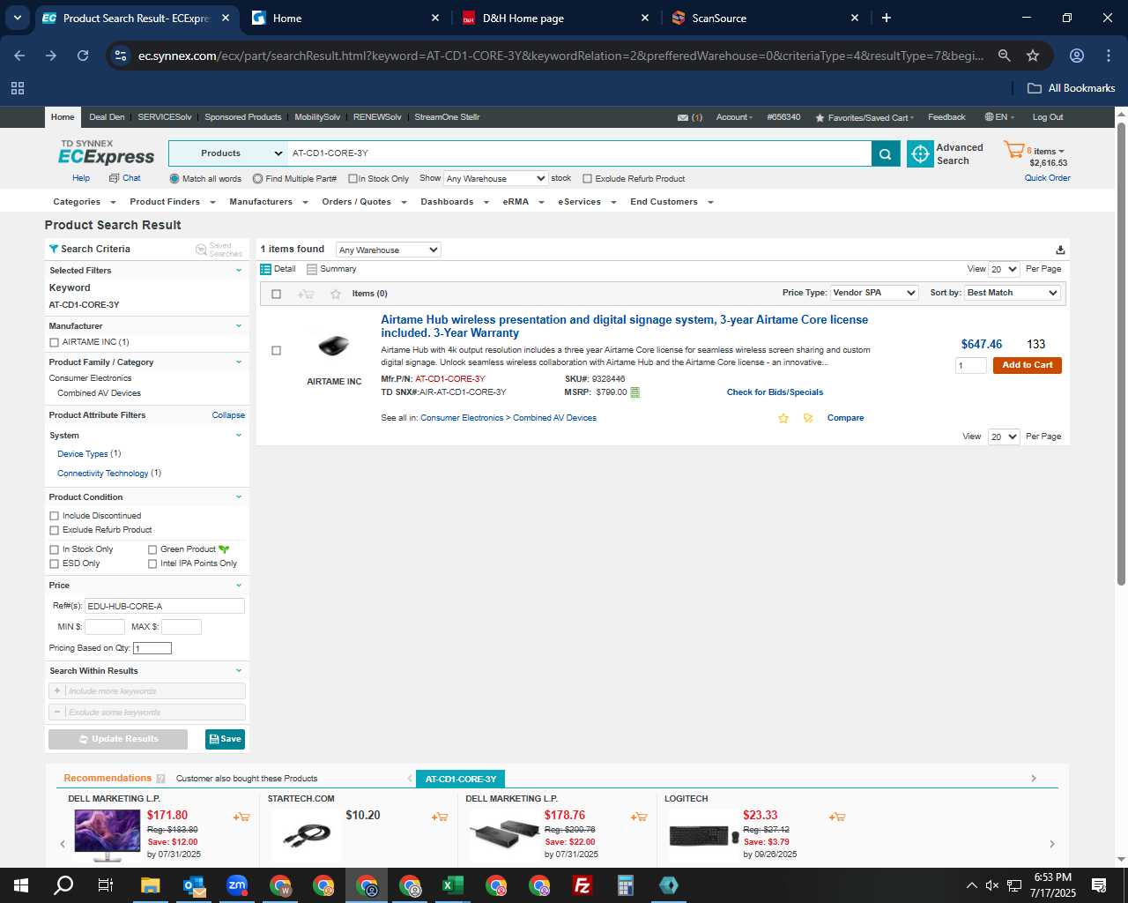
Task: Check ESD Only filter
Action: (x=55, y=563)
